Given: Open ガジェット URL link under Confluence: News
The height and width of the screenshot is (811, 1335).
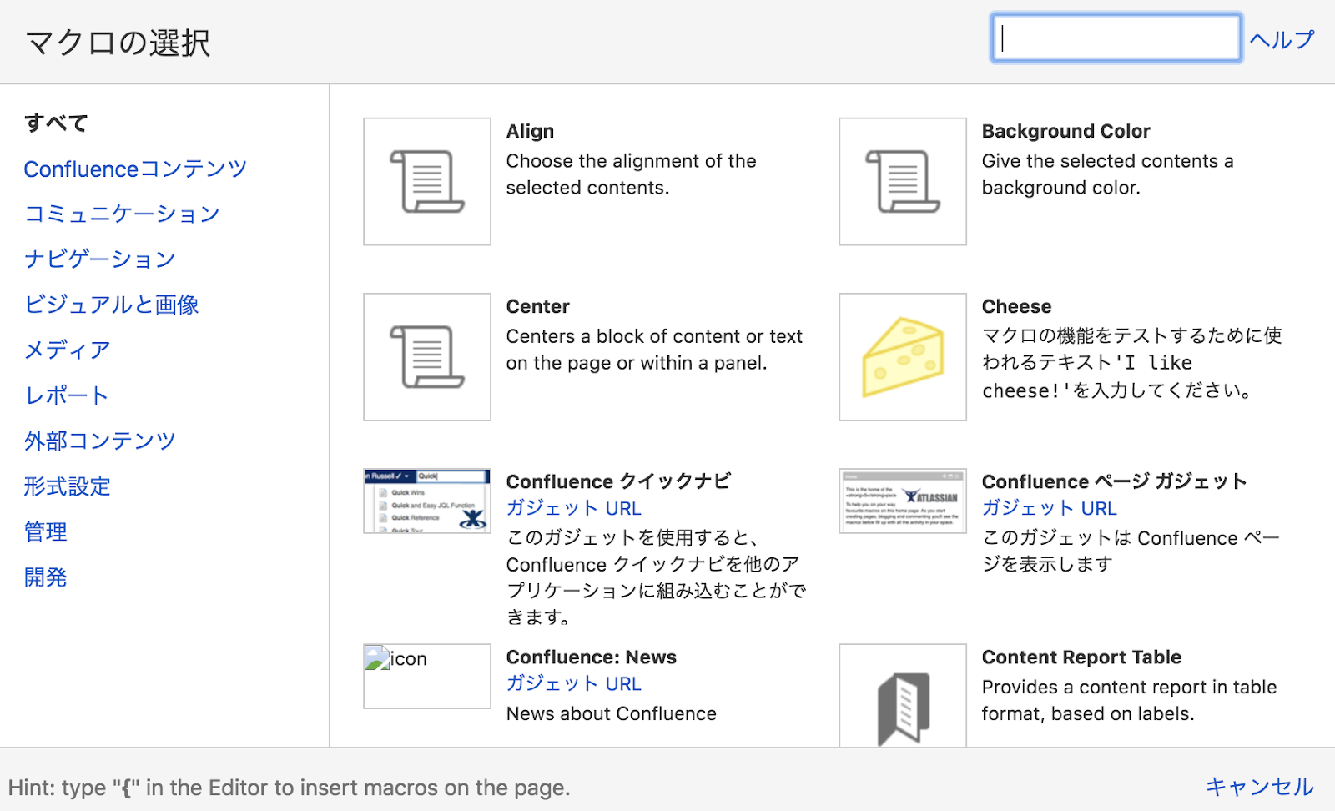Looking at the screenshot, I should coord(574,683).
